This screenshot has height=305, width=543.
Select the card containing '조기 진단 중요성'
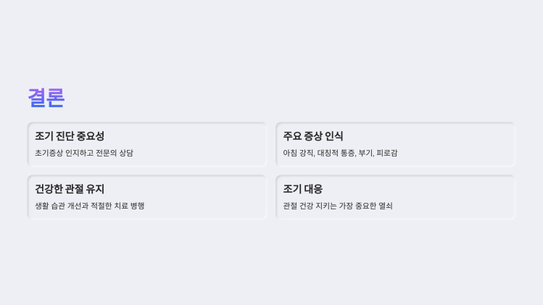coord(147,144)
